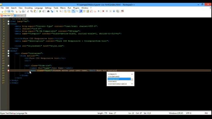This screenshot has width=212, height=119.
Task: Click the Paste clipboard icon
Action: [x=35, y=11]
